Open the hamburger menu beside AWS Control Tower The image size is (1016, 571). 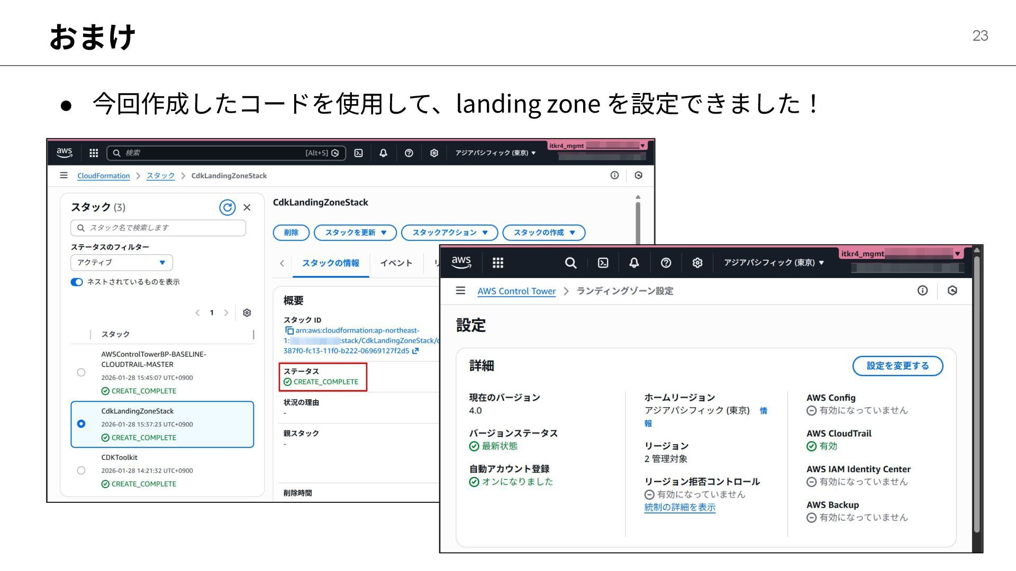point(460,291)
